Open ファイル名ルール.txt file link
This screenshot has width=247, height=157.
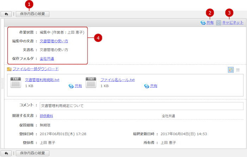tap(118, 80)
